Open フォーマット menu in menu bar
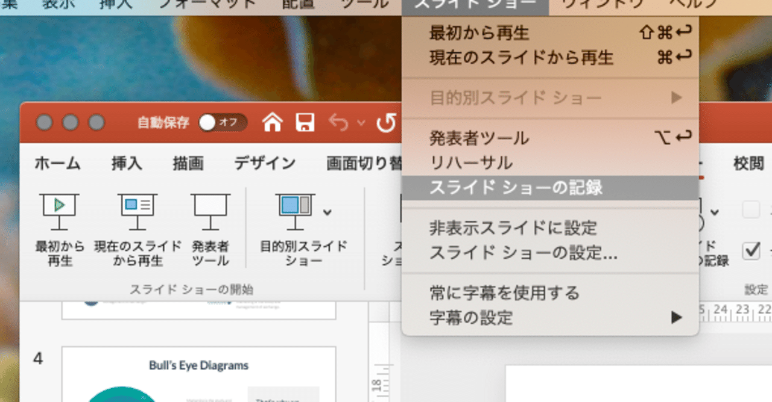Screen dimensions: 772x402 [208, 5]
